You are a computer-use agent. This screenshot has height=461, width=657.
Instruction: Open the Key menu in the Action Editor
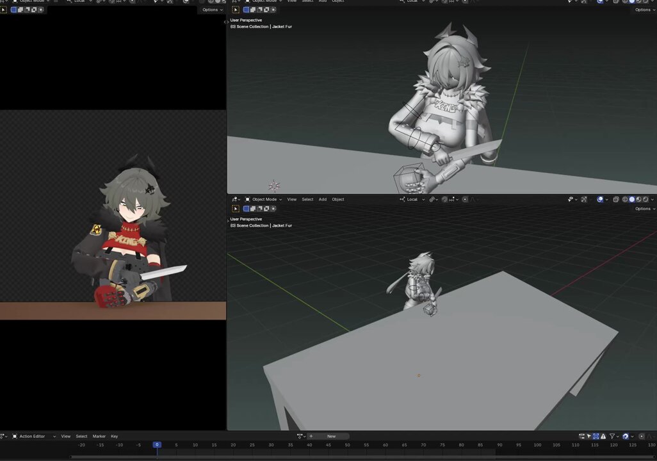[115, 436]
